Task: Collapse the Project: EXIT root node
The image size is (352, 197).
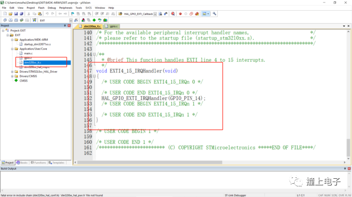Action: click(3, 30)
